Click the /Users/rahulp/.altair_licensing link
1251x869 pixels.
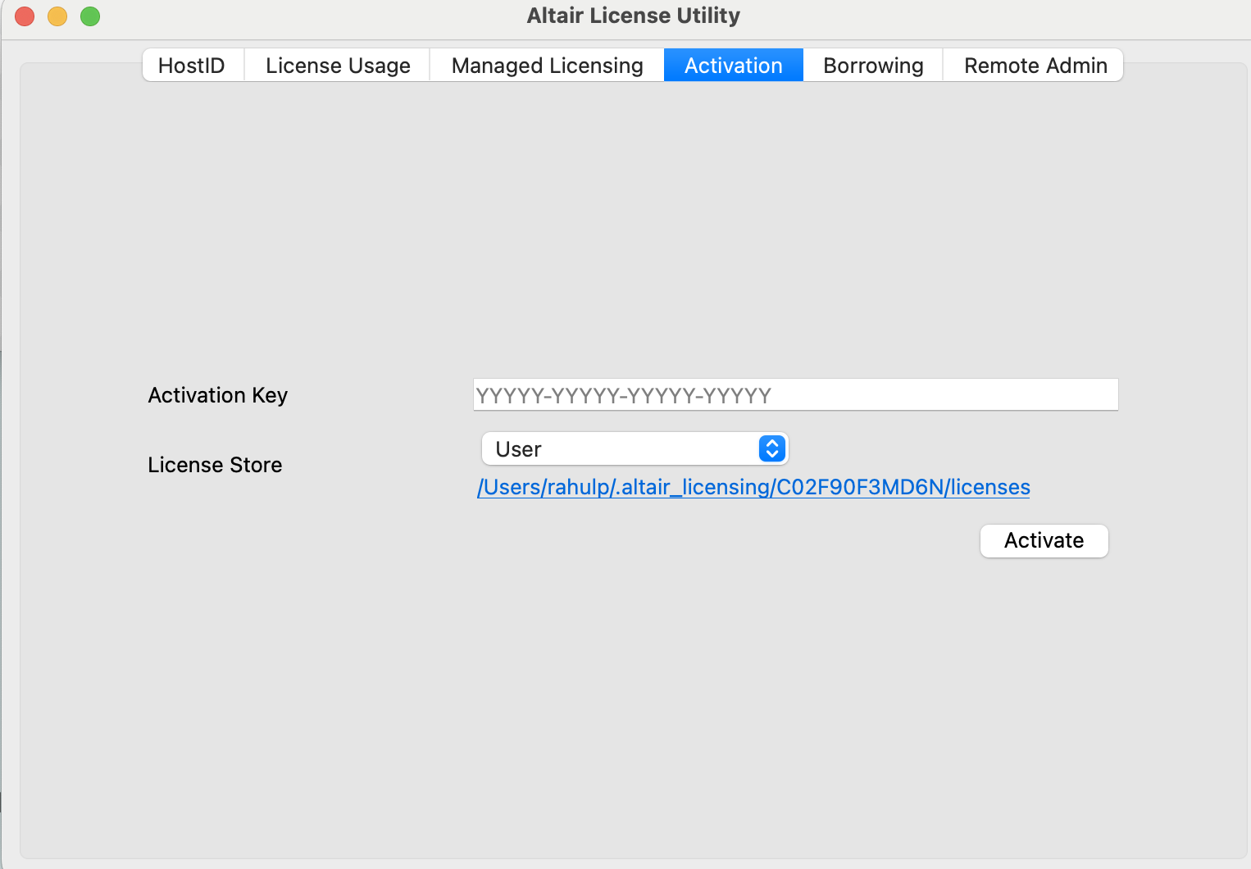click(753, 487)
